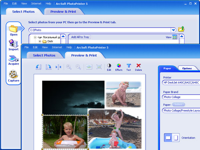Click the View thumbnails icon in back window
Viewport: 200px width, 150px height.
click(175, 37)
